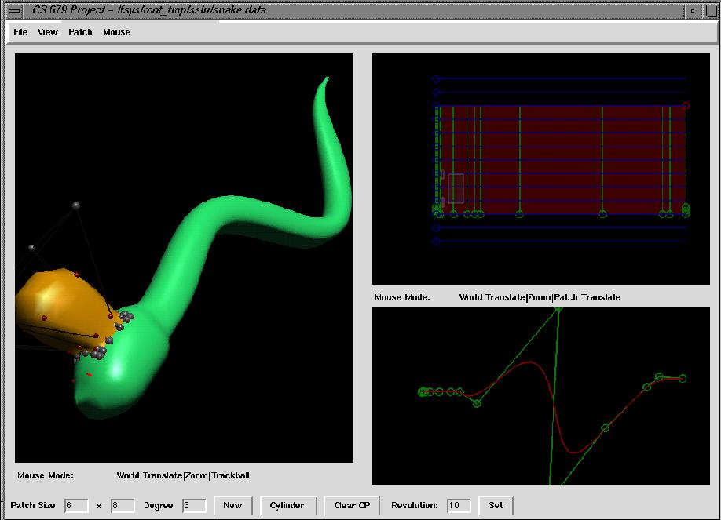Click the Clear CP button

[352, 505]
